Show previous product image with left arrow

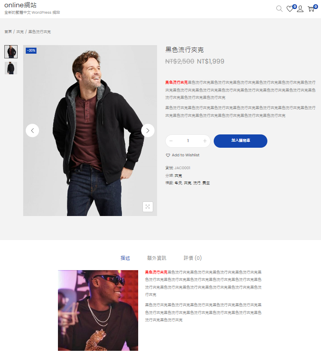coord(32,131)
